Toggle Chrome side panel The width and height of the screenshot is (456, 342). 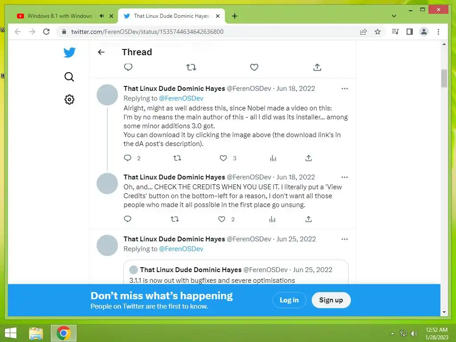click(410, 32)
